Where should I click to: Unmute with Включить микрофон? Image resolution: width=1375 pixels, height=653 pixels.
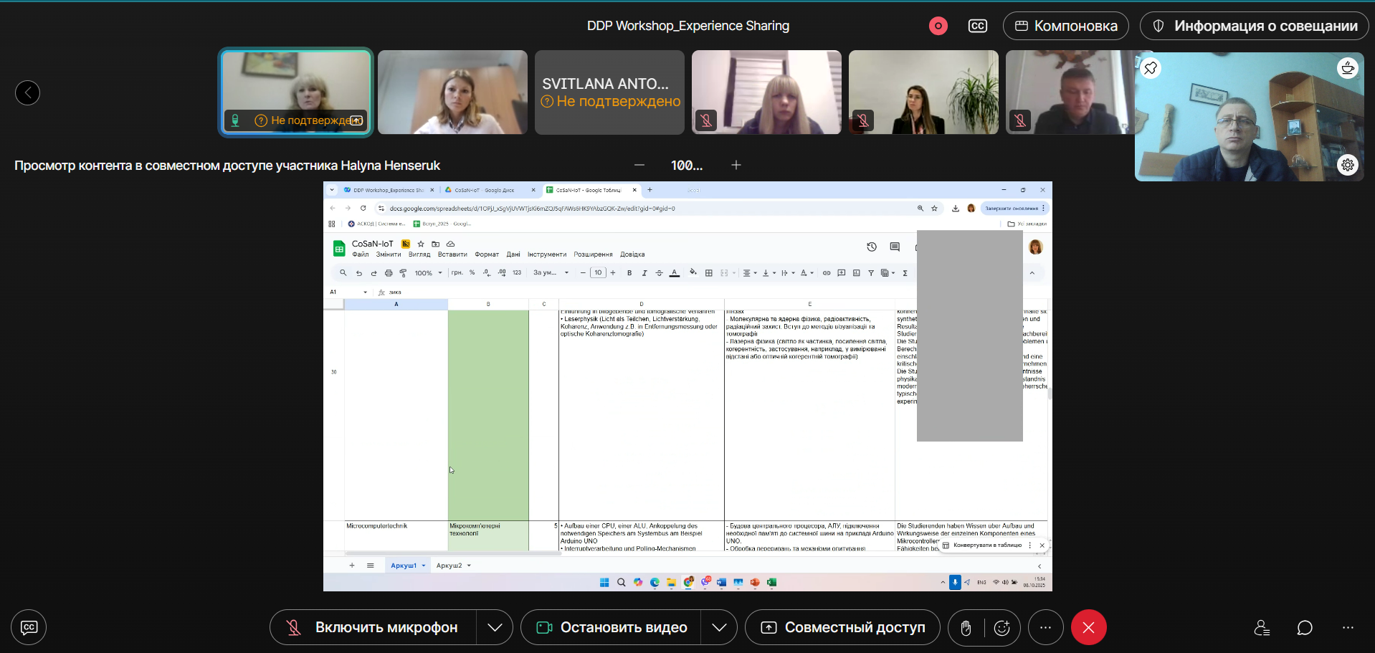click(373, 628)
